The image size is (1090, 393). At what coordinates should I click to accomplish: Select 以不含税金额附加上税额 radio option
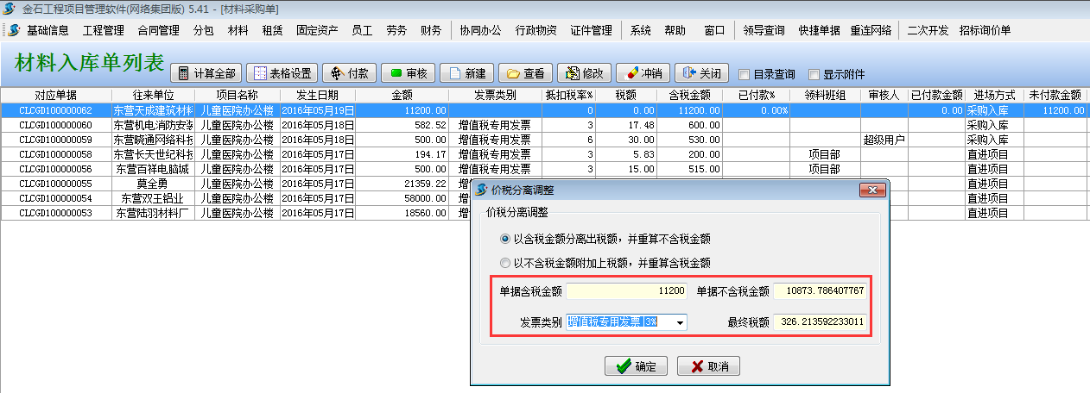(x=505, y=263)
